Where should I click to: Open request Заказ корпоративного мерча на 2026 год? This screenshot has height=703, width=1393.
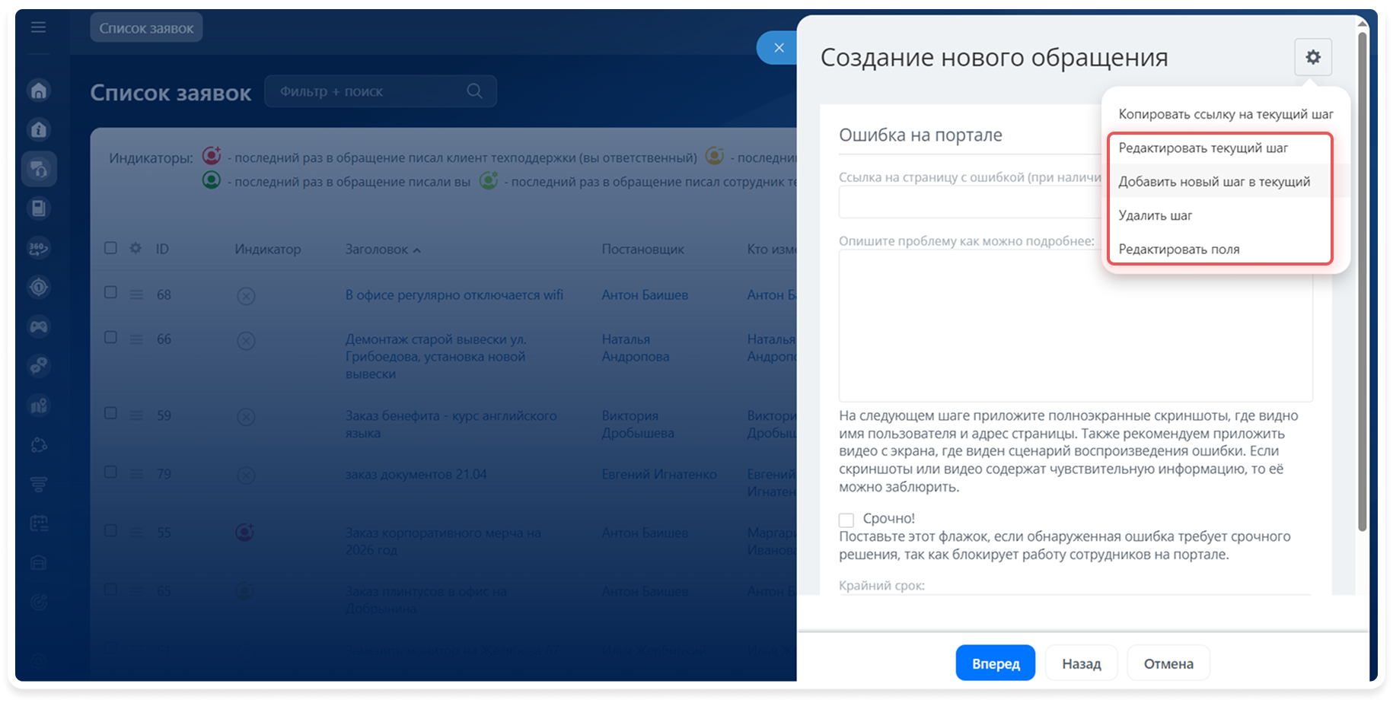pos(443,542)
